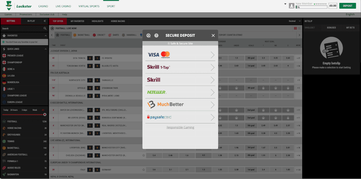The height and width of the screenshot is (179, 361).
Task: Click the search magnifier in sidebar
Action: coord(45,28)
